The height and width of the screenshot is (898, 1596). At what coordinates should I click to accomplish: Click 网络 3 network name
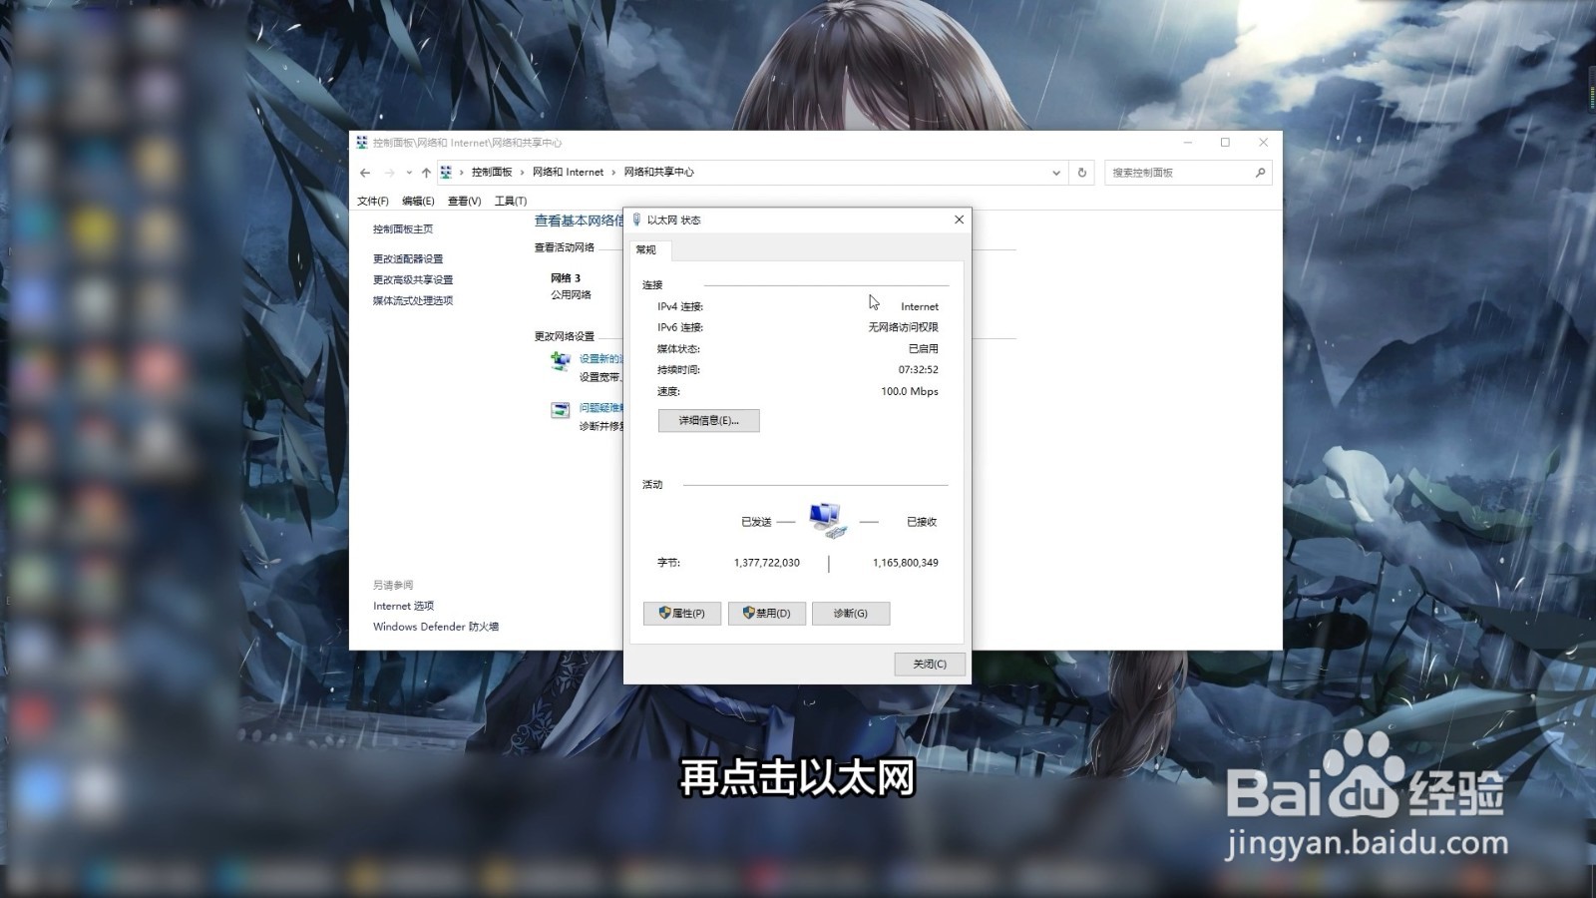(x=566, y=278)
